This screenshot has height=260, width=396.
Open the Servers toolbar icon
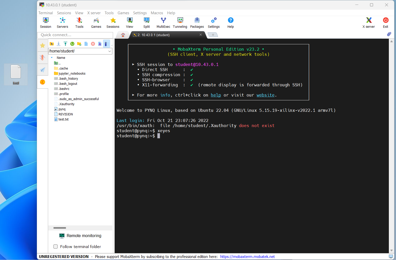pyautogui.click(x=62, y=23)
